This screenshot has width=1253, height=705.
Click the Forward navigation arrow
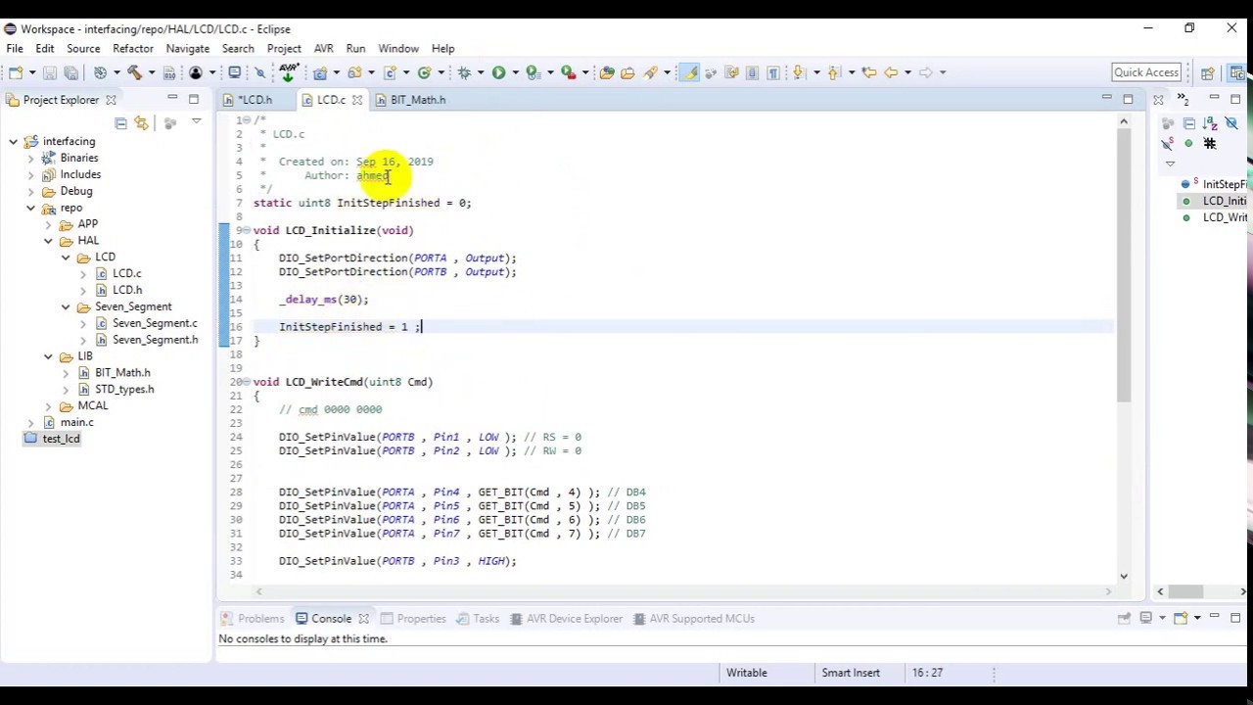925,72
